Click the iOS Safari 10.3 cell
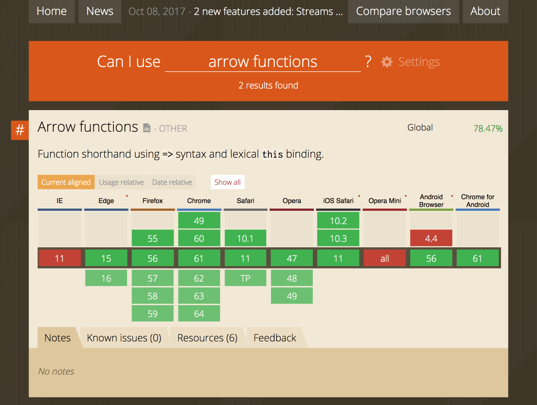Viewport: 537px width, 405px height. (338, 238)
